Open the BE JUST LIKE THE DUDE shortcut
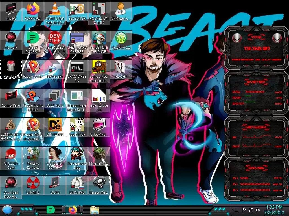This screenshot has height=216, width=289. [x=99, y=42]
